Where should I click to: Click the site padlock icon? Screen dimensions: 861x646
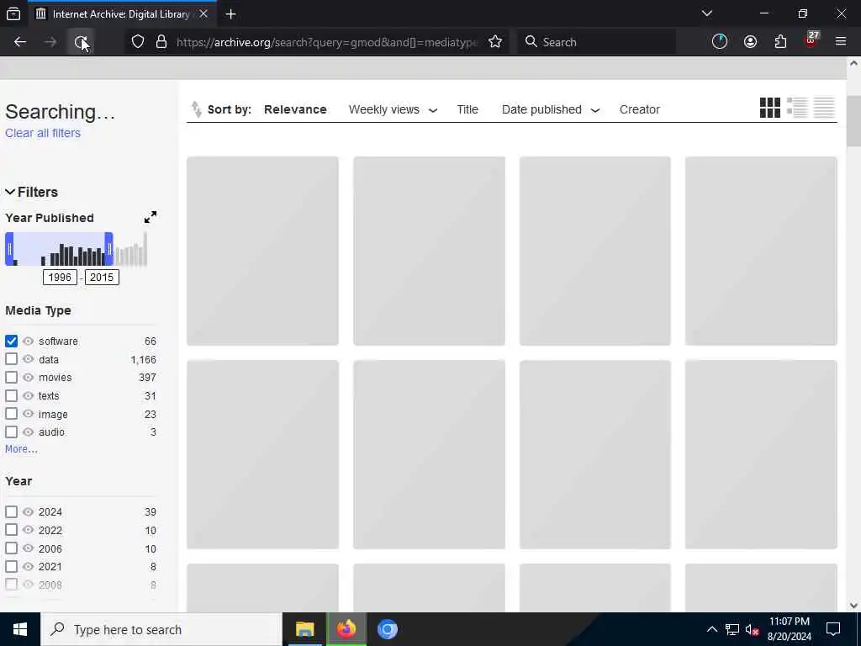tap(161, 42)
